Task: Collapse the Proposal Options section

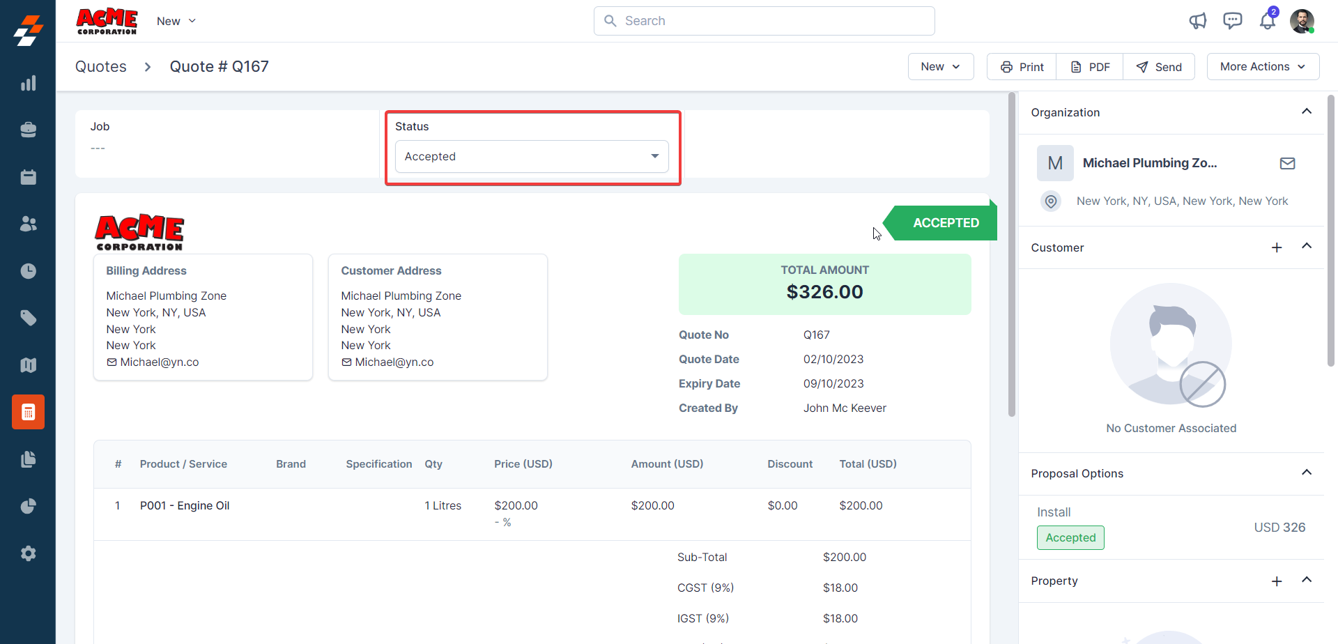Action: [x=1306, y=473]
